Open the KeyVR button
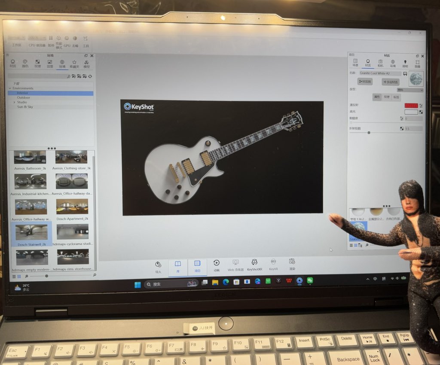The width and height of the screenshot is (440, 365). coord(273,265)
